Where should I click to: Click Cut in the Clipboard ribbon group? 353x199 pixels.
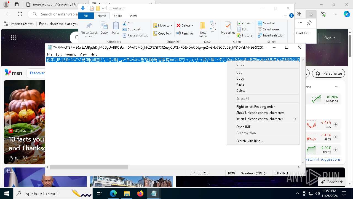pos(128,23)
